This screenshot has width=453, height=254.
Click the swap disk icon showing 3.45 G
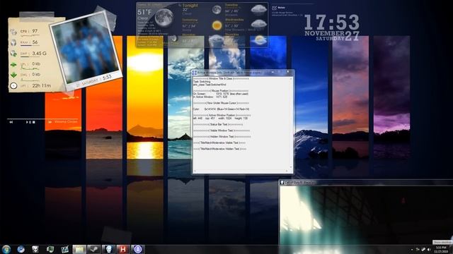tap(13, 54)
